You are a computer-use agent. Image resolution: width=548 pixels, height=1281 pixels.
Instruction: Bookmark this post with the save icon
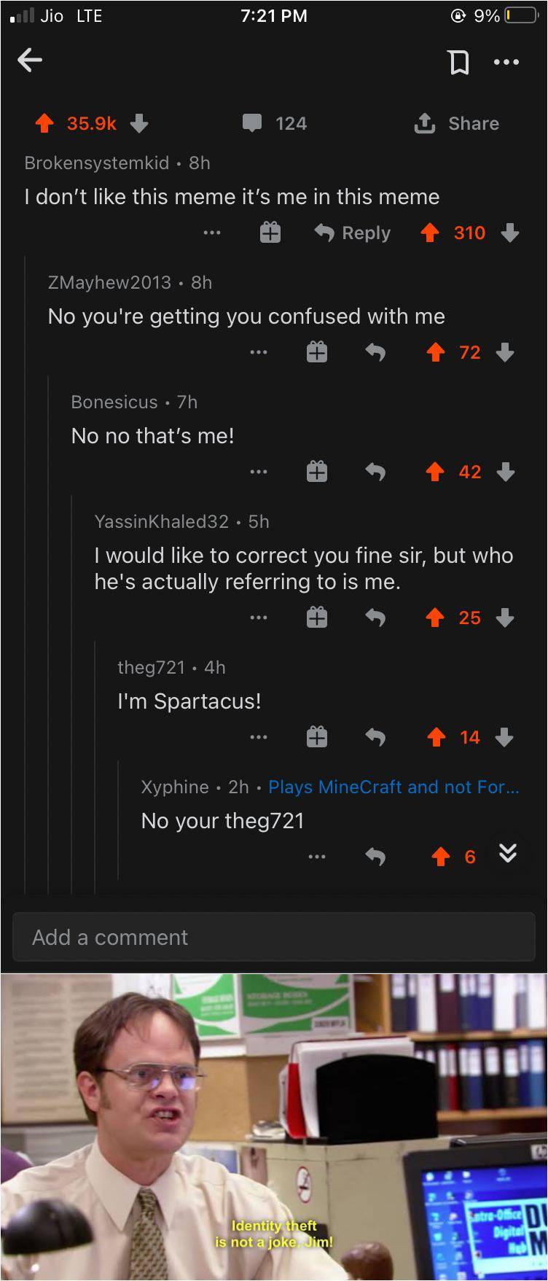click(459, 62)
